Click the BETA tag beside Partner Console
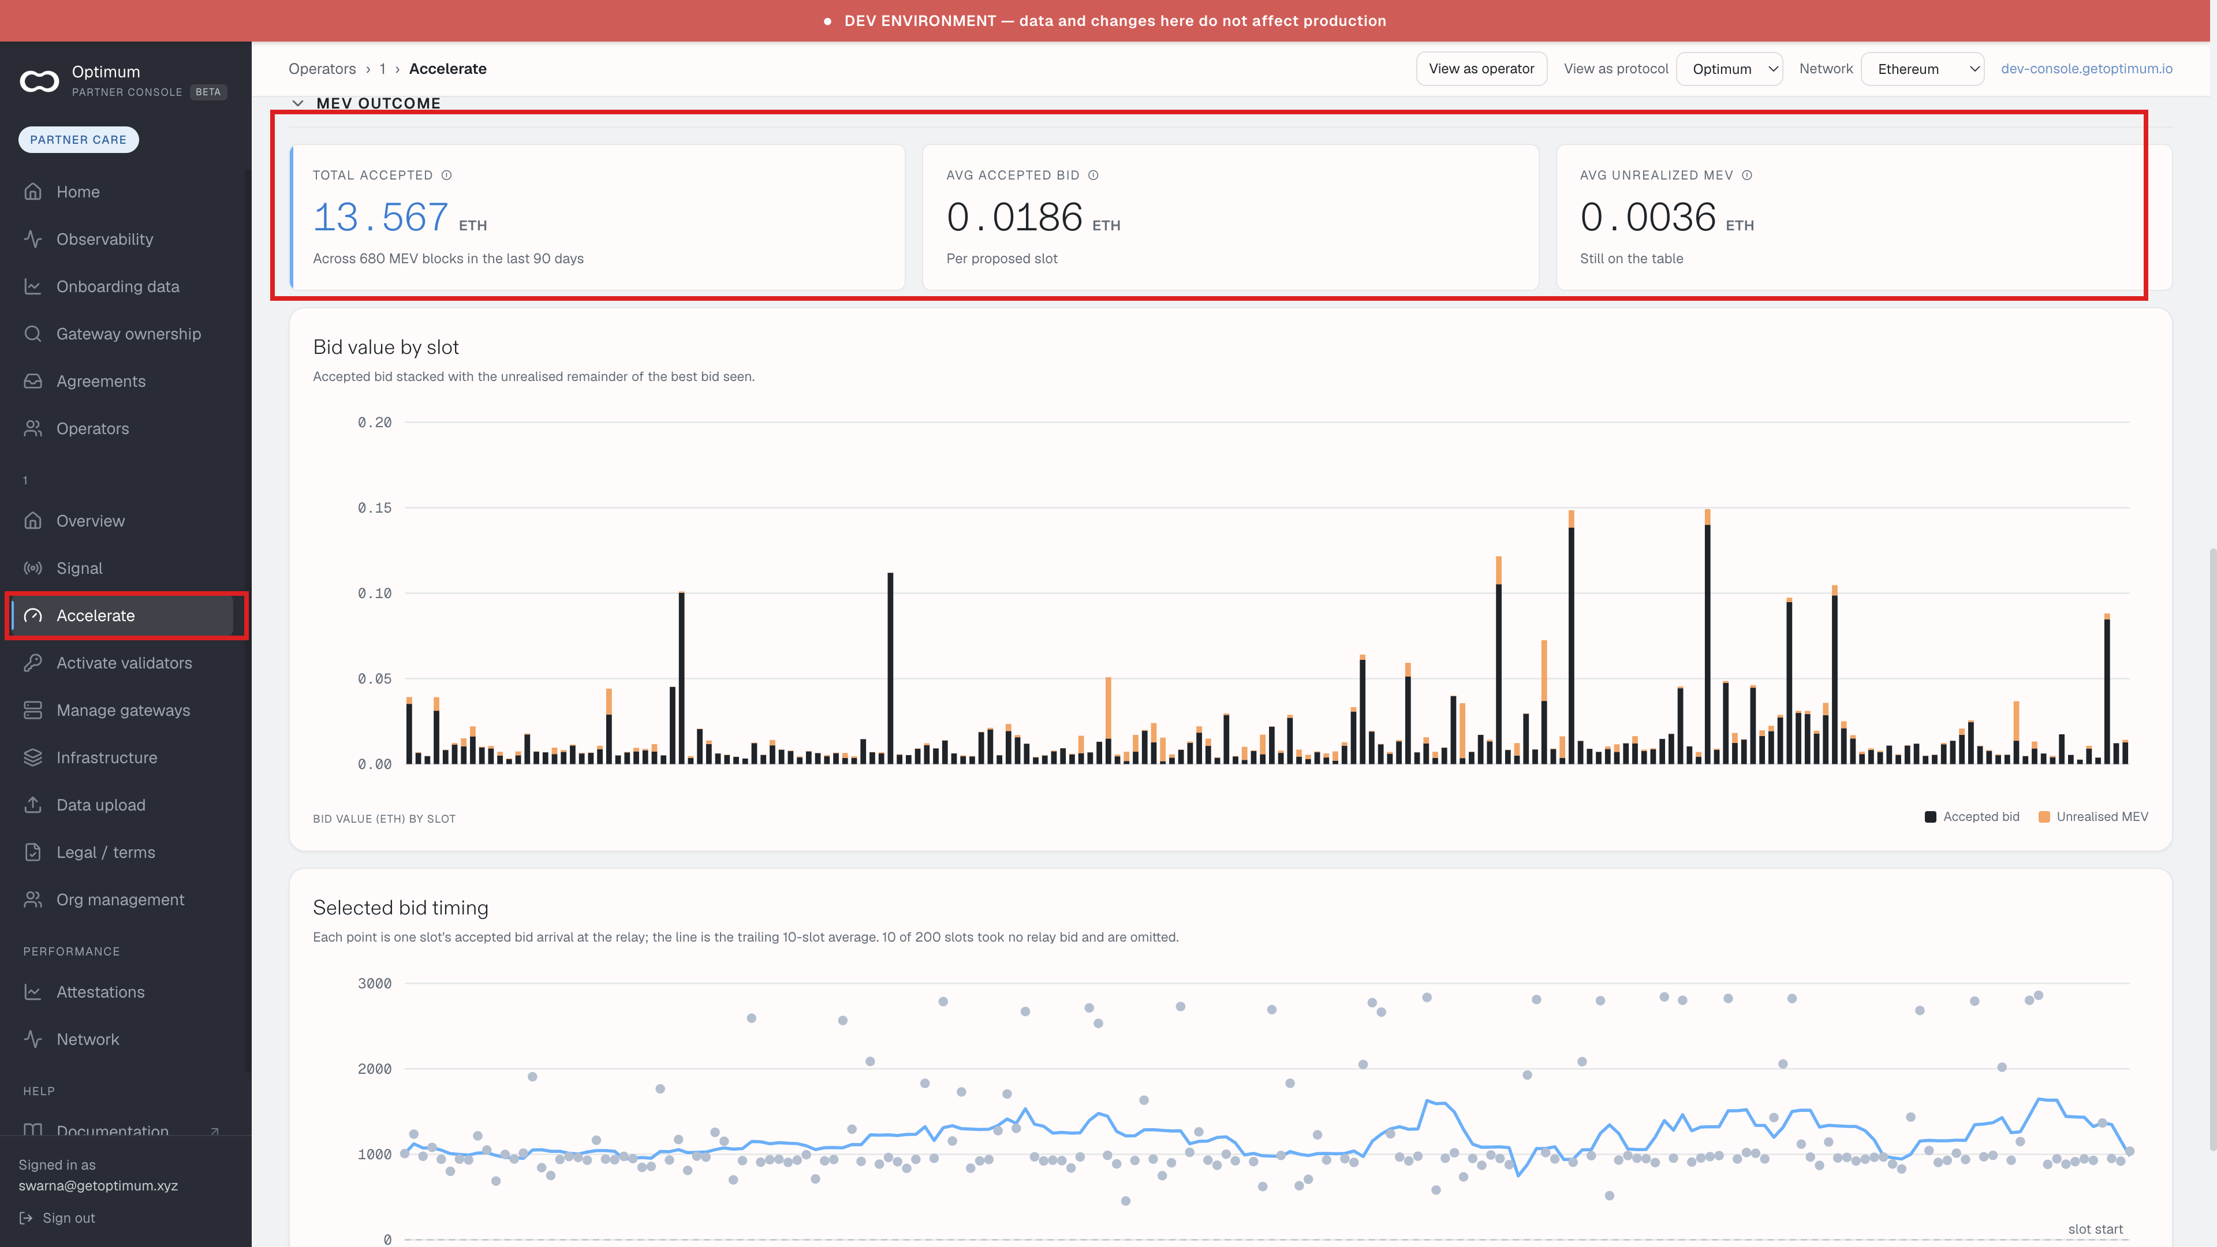This screenshot has height=1247, width=2217. click(207, 92)
